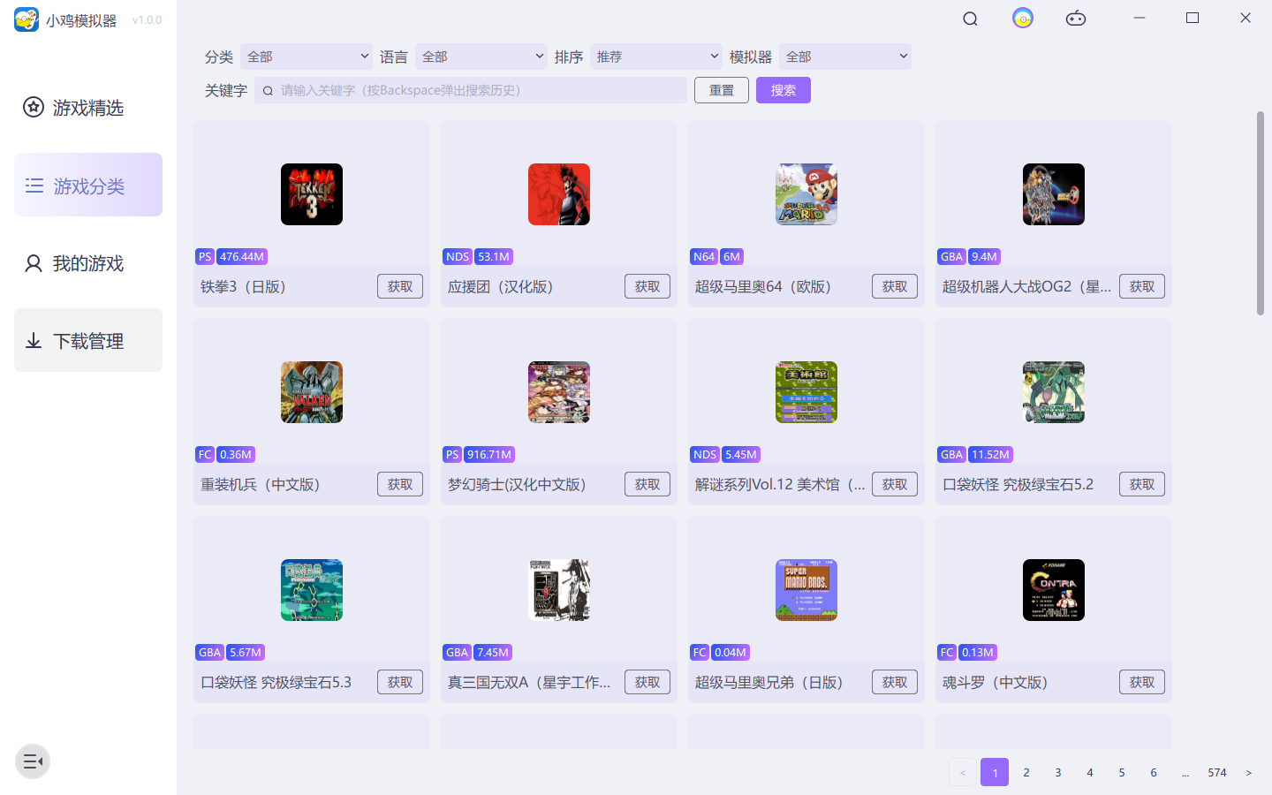Open the 应援团 red cover thumbnail
Image resolution: width=1272 pixels, height=795 pixels.
pos(559,194)
